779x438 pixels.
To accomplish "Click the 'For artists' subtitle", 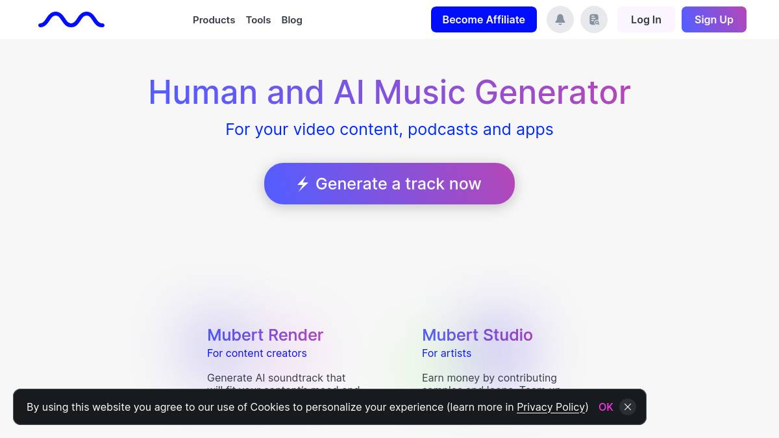I will point(447,353).
